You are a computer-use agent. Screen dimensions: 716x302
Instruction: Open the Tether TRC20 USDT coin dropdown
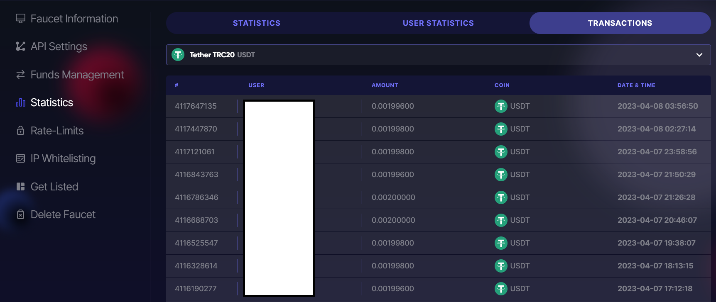[x=438, y=55]
